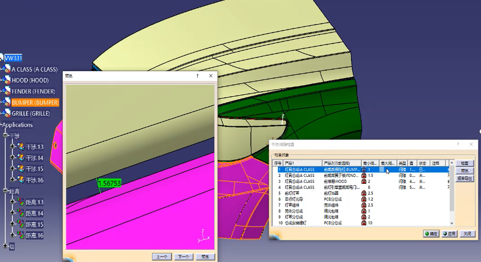This screenshot has width=481, height=262.
Task: Select the BUMPER (BUMPER) tree item
Action: tap(35, 103)
